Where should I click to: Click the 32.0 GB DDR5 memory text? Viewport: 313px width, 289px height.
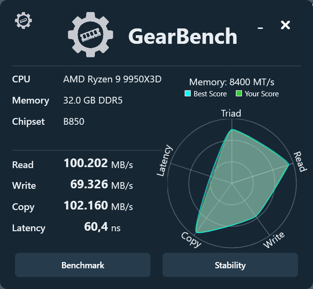91,100
